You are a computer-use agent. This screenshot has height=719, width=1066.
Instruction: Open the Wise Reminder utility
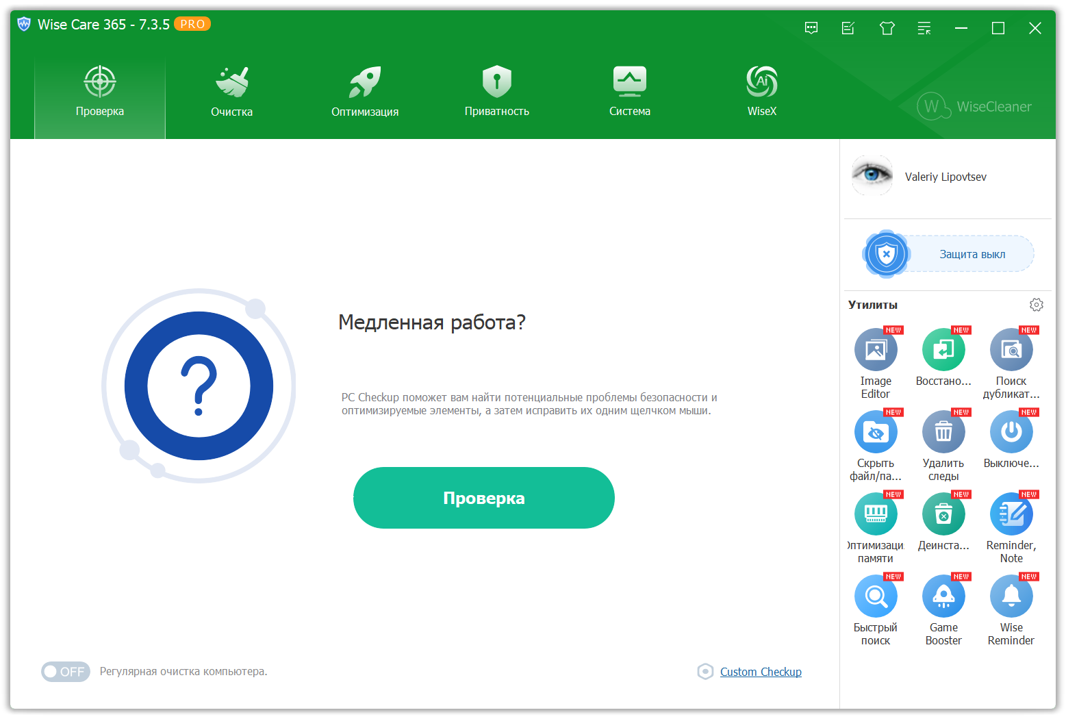[x=1011, y=596]
